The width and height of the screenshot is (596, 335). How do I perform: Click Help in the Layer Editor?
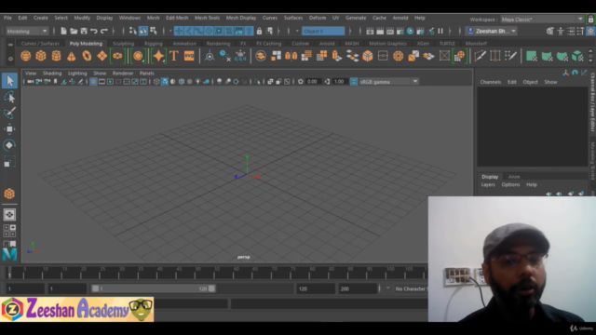pos(532,184)
